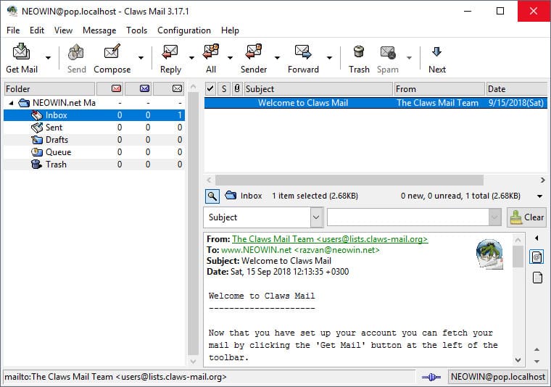This screenshot has height=387, width=551.
Task: Select the Sent folder
Action: pos(94,128)
